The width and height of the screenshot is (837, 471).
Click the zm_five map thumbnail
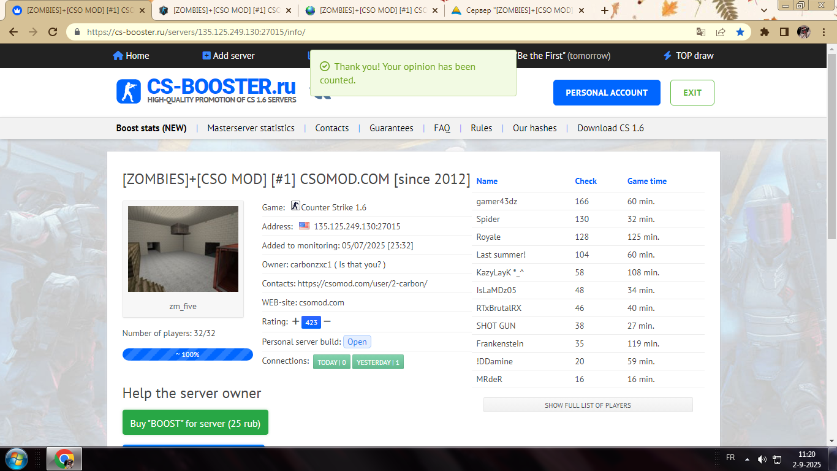[x=183, y=249]
